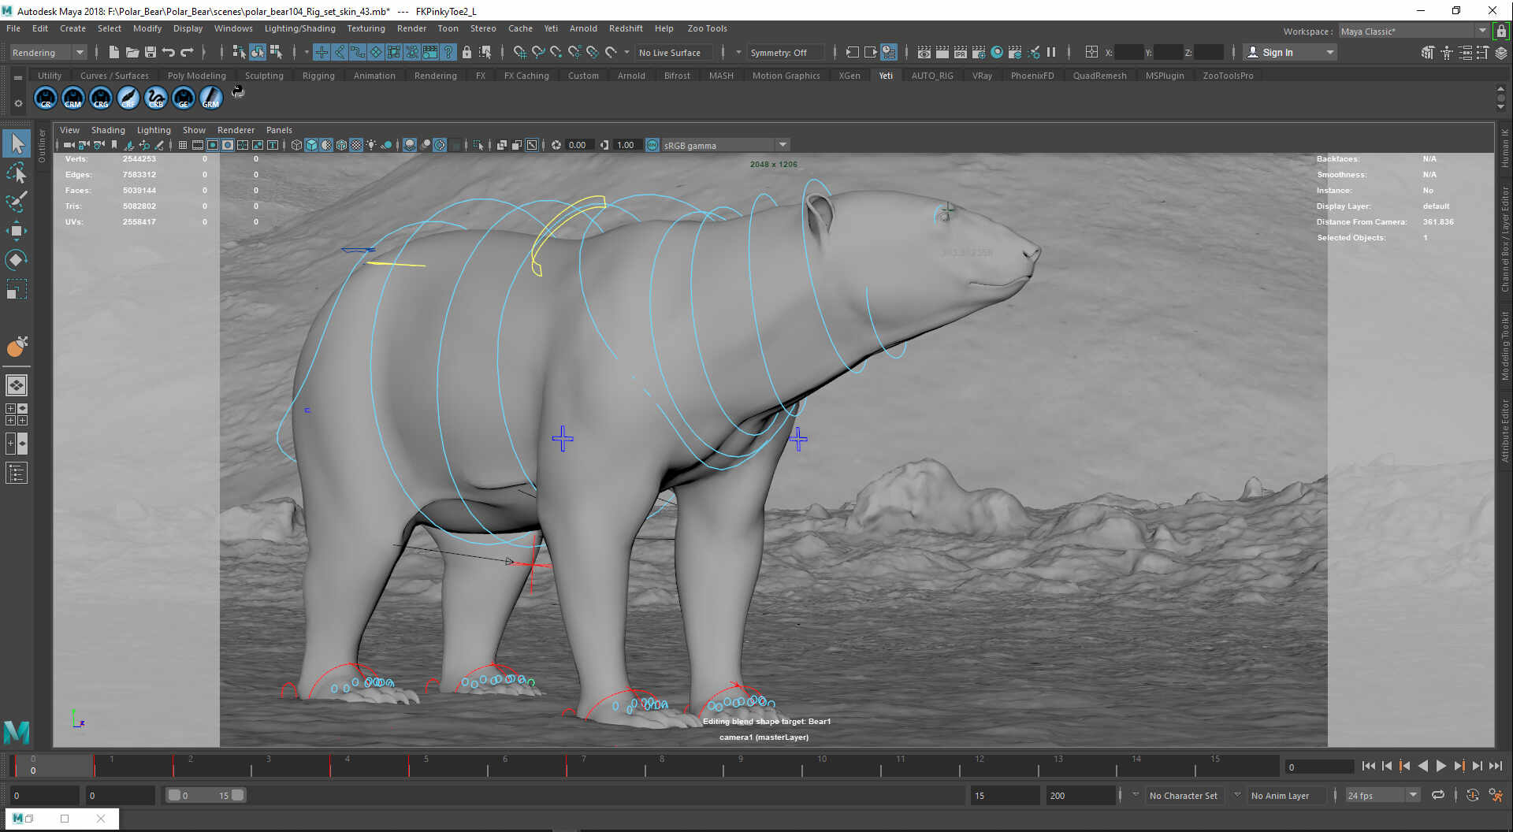Open the Hypershade sphere icon

click(997, 52)
